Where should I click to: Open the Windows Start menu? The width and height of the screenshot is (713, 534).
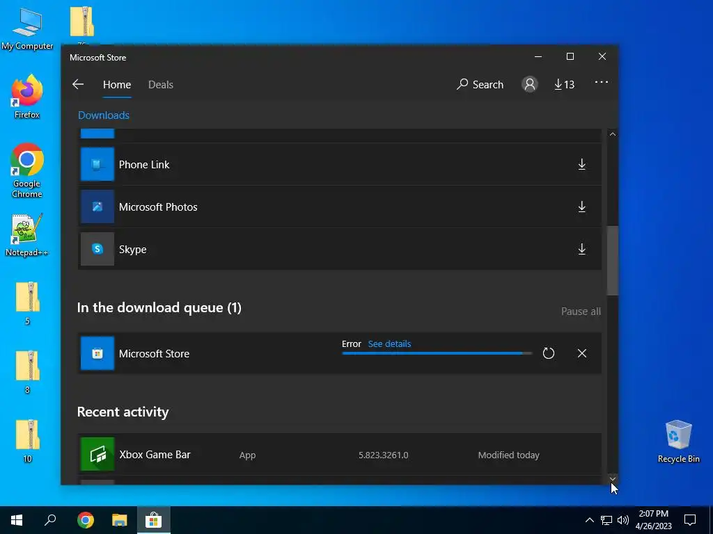[17, 520]
